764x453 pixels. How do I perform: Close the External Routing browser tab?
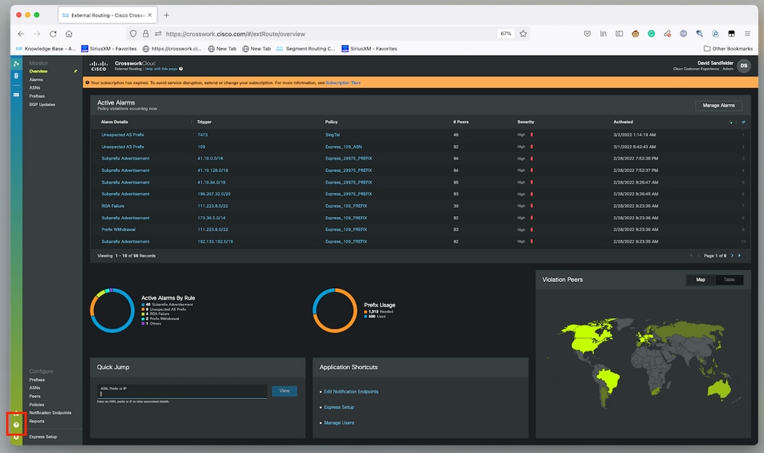150,15
